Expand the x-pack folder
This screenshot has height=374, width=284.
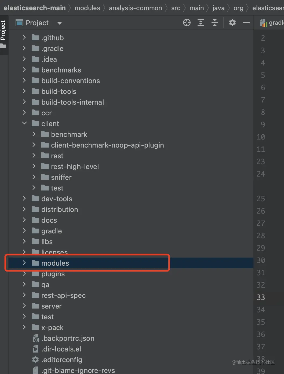point(24,327)
